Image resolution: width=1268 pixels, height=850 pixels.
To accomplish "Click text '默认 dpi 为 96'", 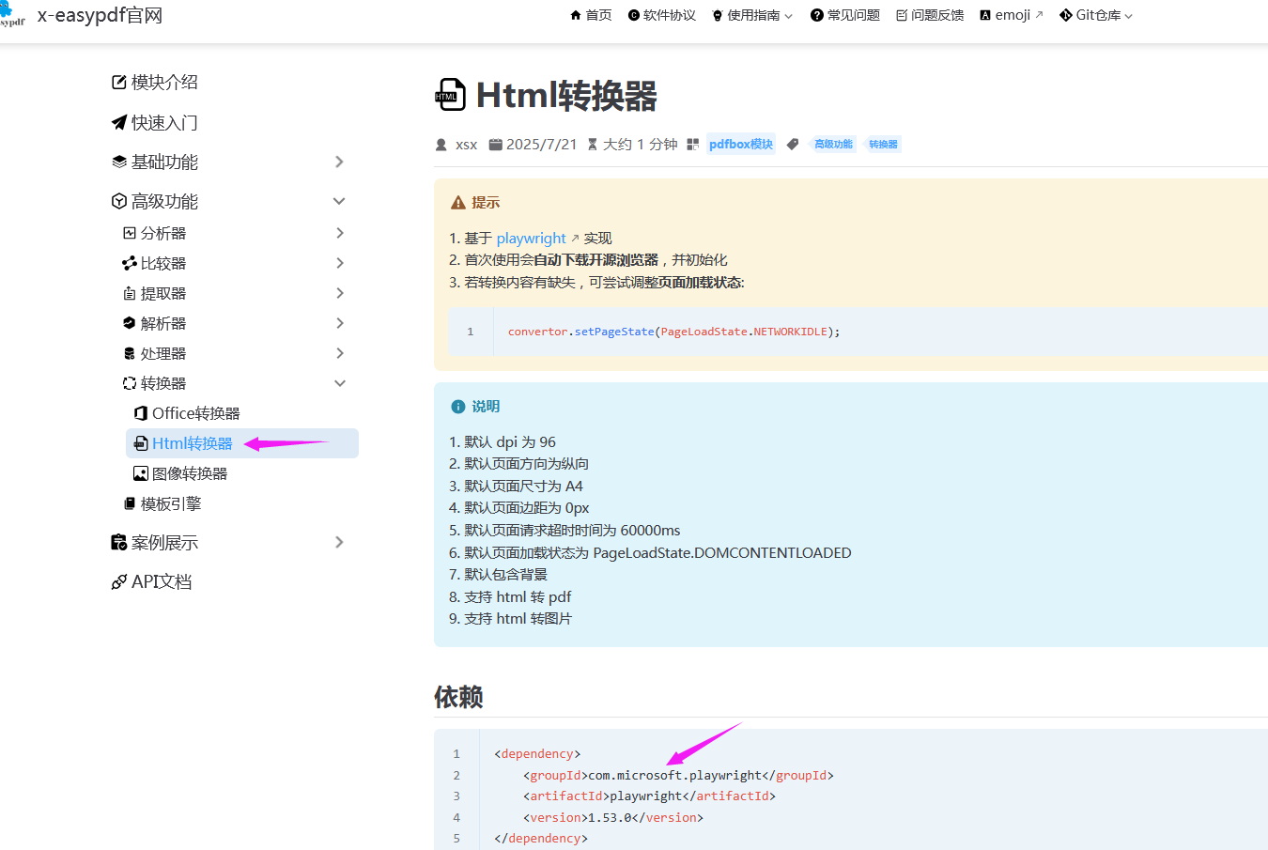I will [510, 442].
